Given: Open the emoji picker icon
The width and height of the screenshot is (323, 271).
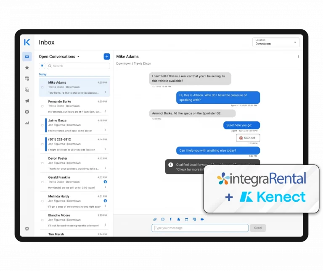Looking at the screenshot, I should (x=163, y=219).
